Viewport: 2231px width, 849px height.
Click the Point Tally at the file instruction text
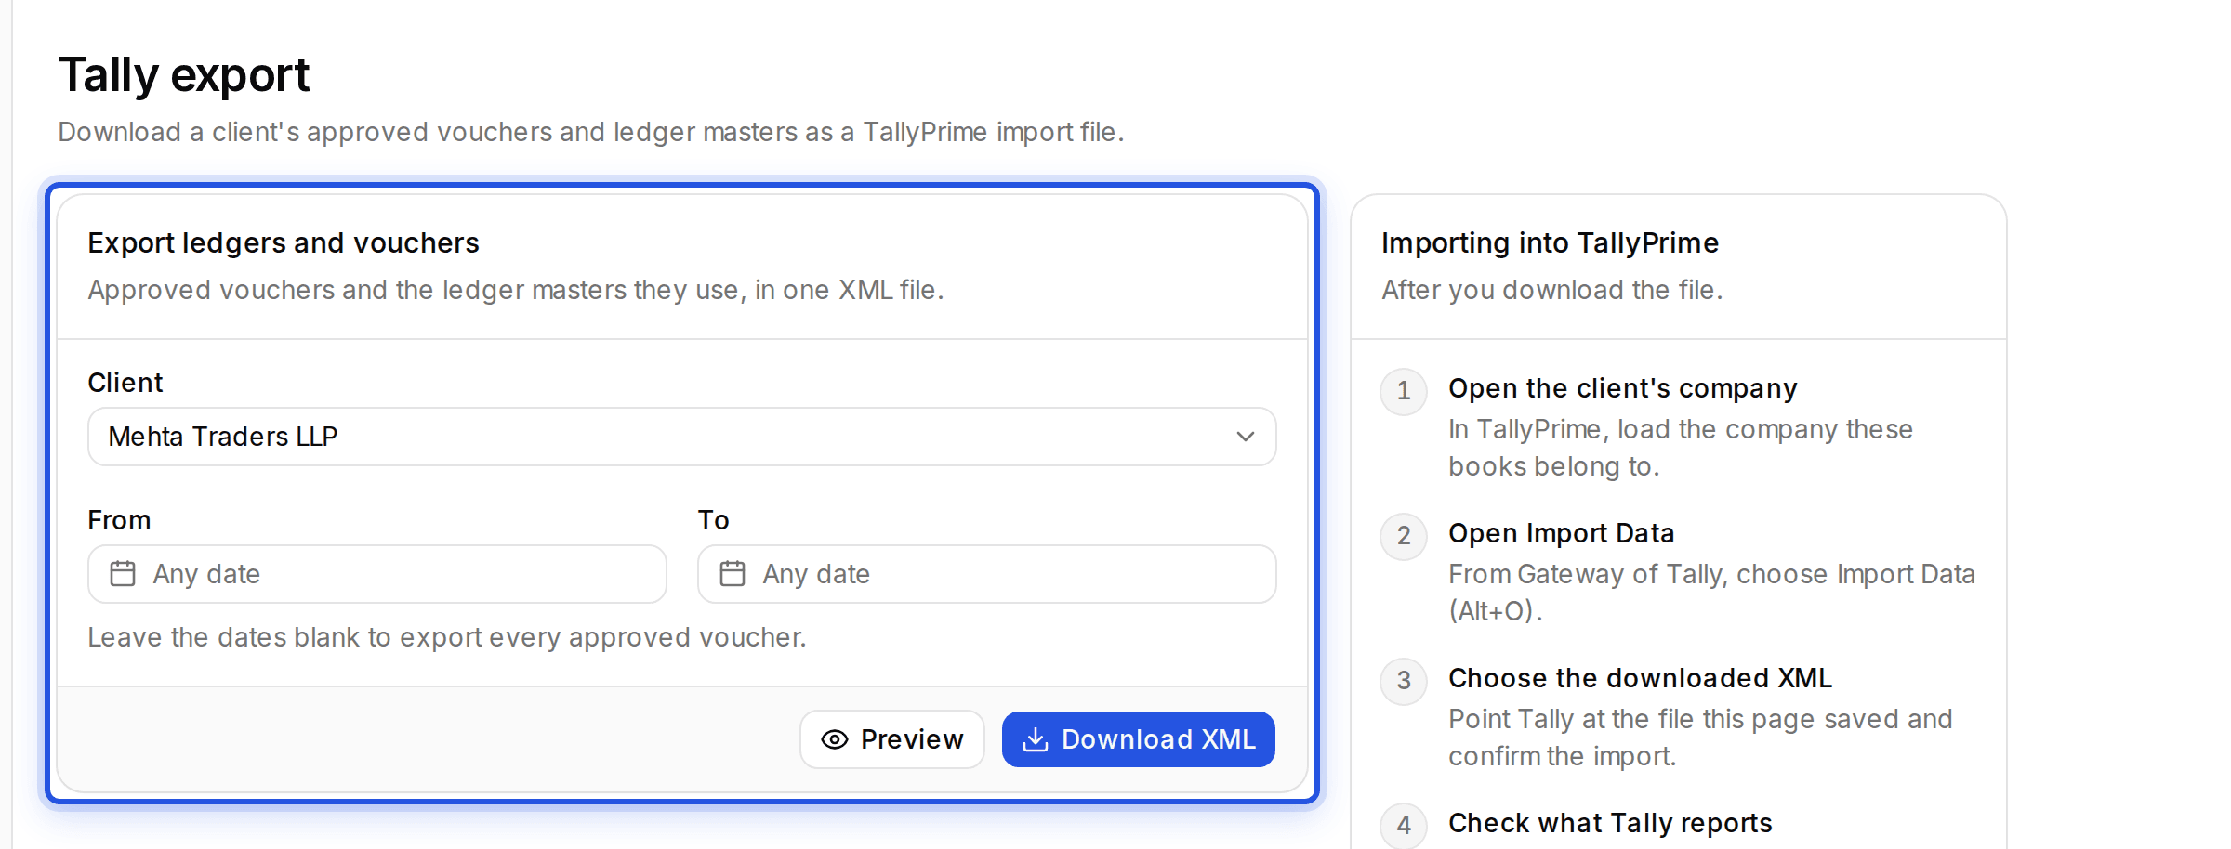pyautogui.click(x=1700, y=738)
